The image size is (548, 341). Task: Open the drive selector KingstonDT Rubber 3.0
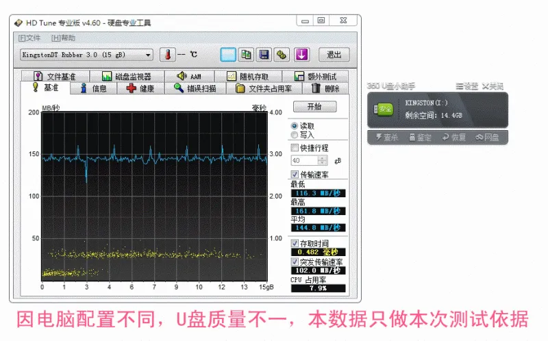click(86, 55)
